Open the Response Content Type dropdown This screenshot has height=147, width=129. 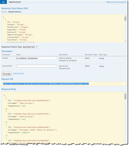coord(30,47)
